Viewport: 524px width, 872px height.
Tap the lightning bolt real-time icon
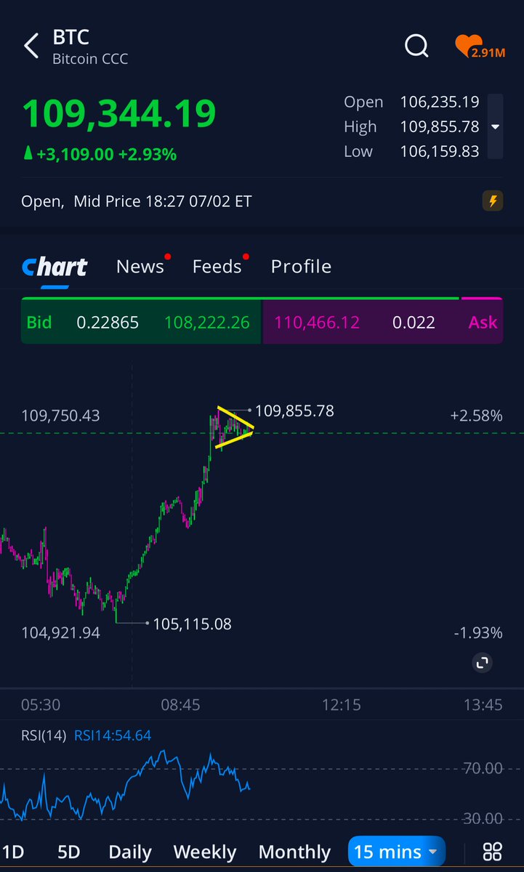pyautogui.click(x=493, y=201)
